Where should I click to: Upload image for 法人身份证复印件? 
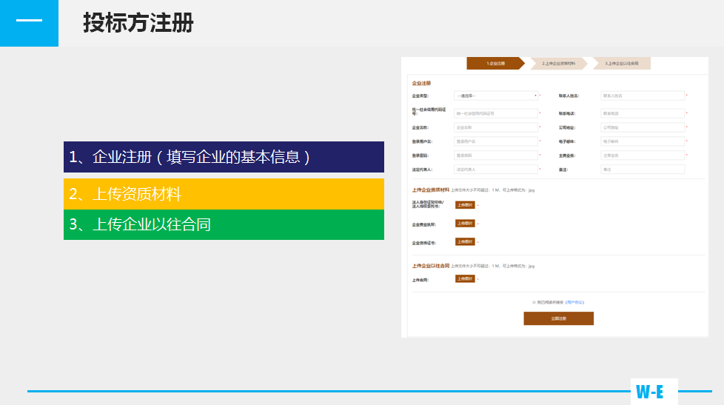tap(465, 205)
